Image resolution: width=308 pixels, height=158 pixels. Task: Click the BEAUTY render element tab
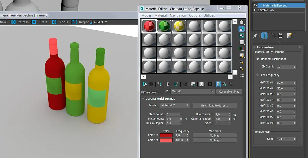coord(100,22)
